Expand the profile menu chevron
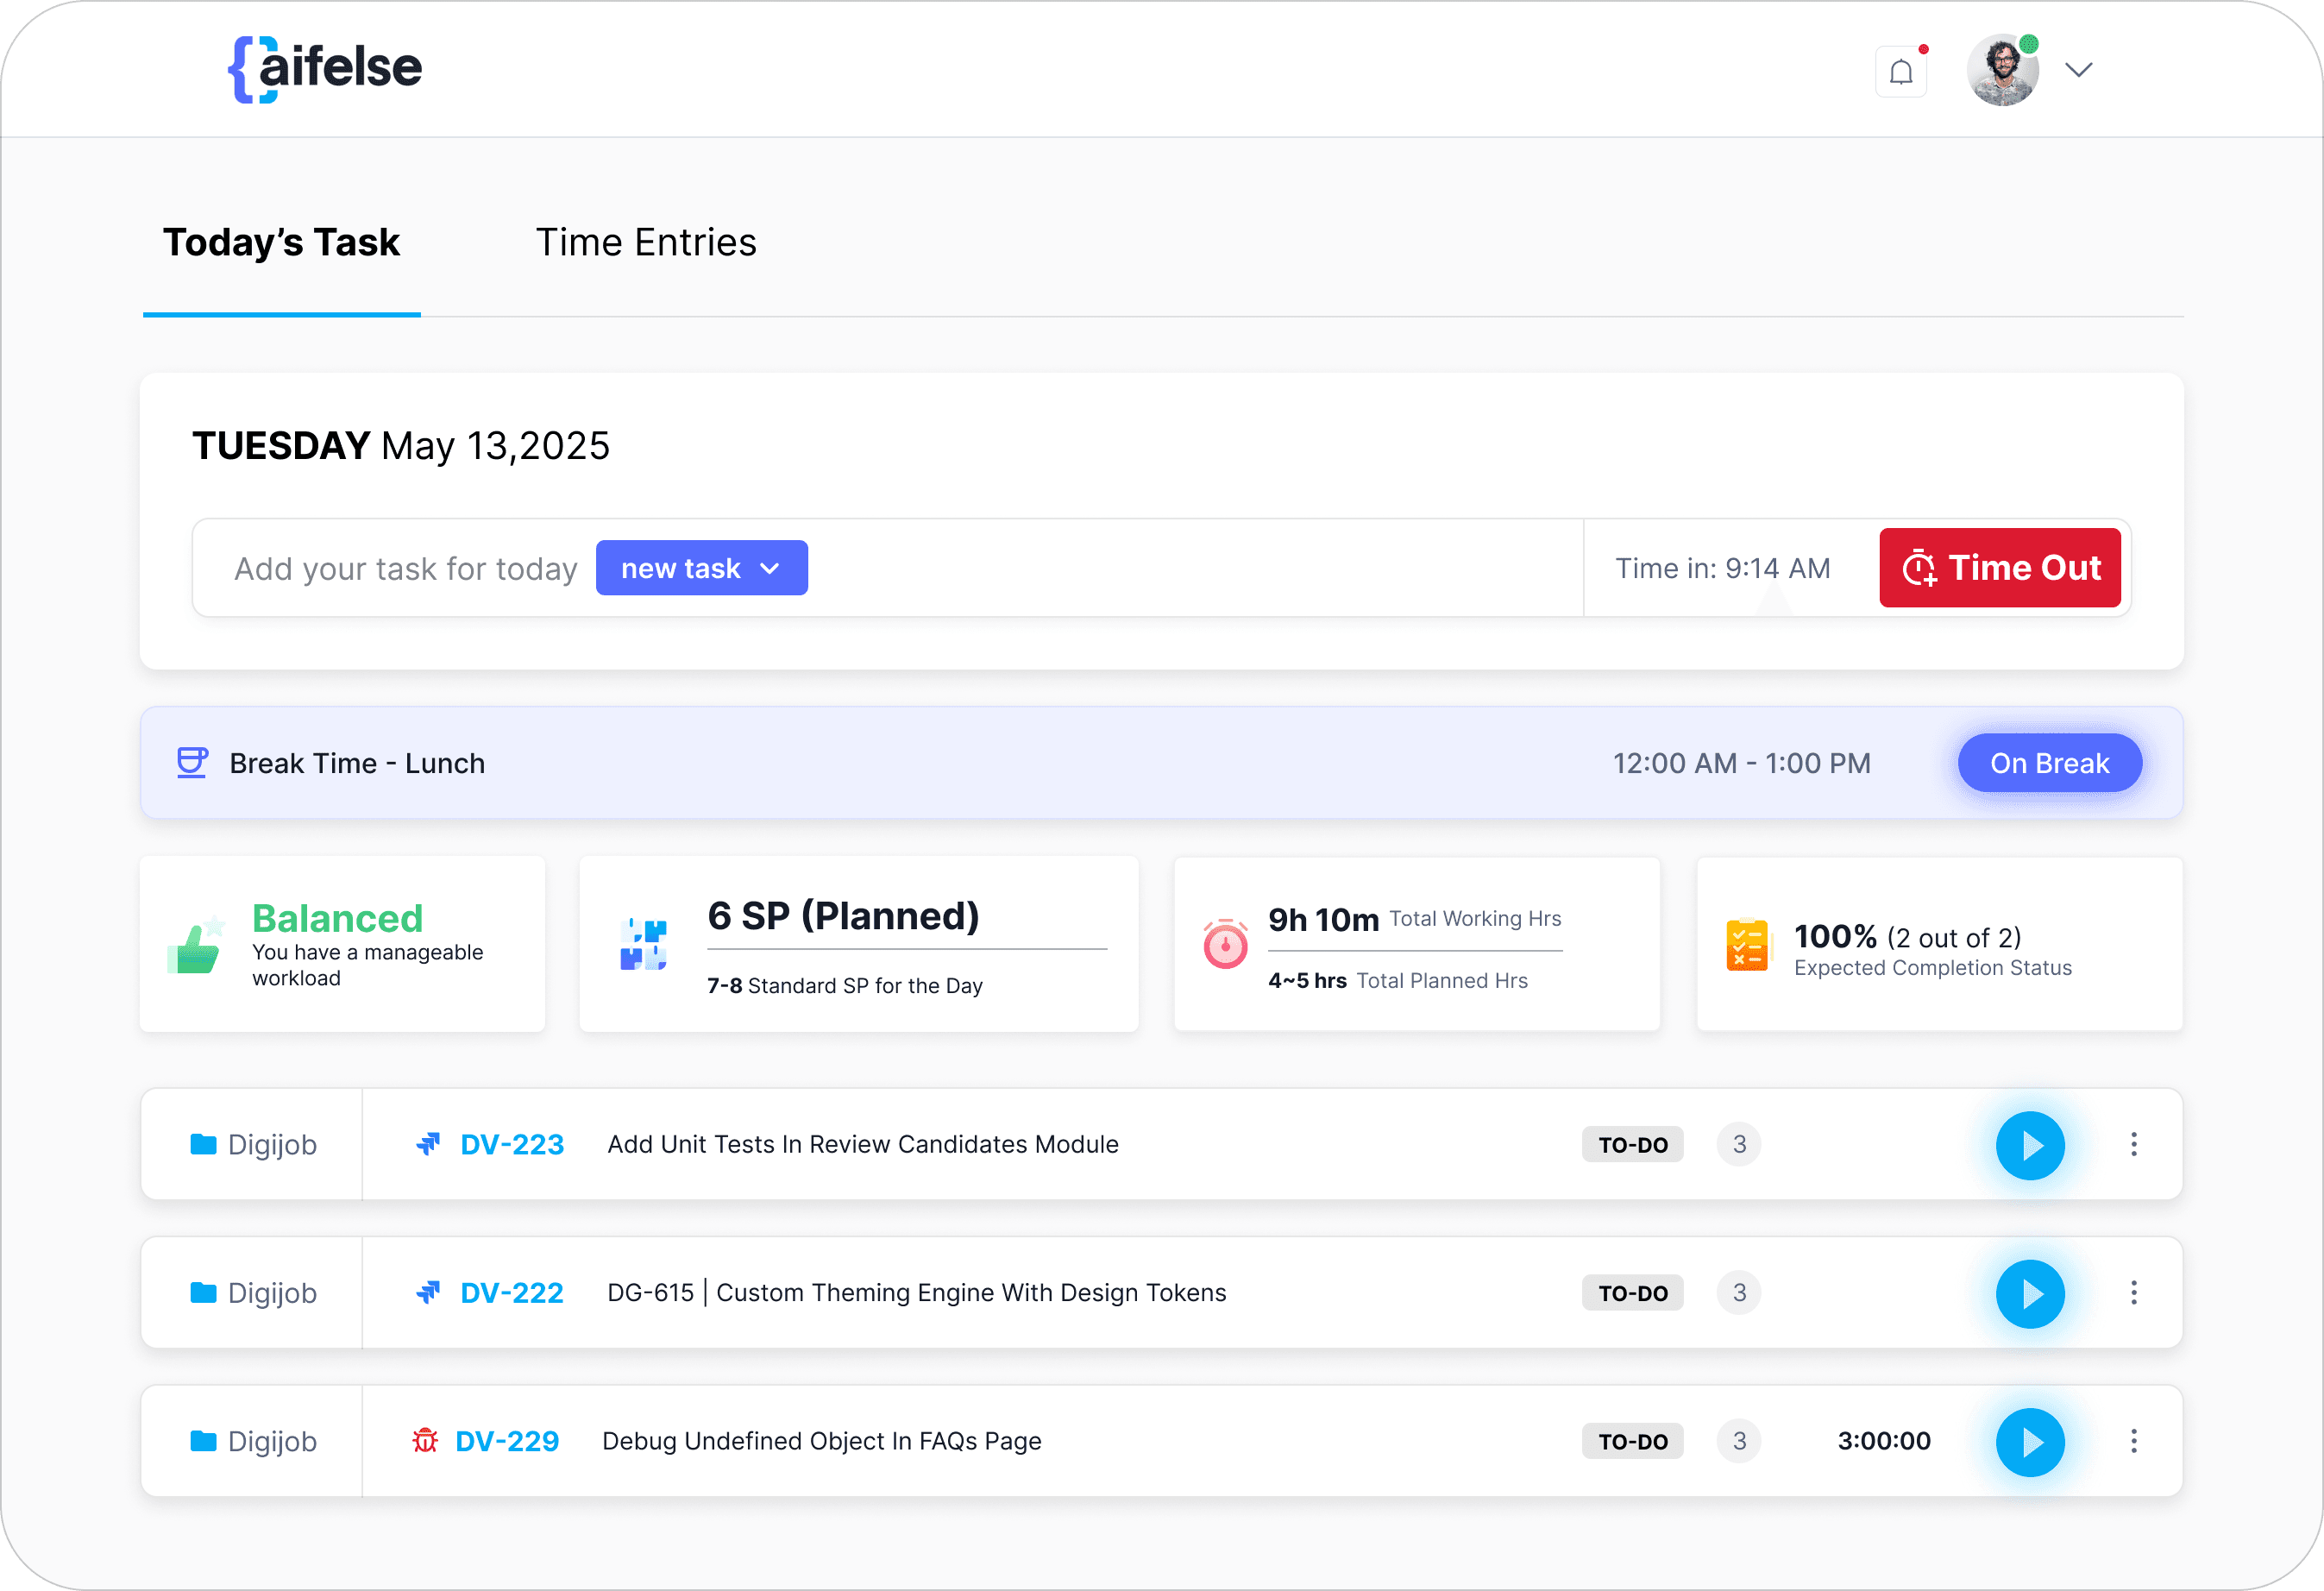This screenshot has height=1591, width=2324. point(2078,70)
